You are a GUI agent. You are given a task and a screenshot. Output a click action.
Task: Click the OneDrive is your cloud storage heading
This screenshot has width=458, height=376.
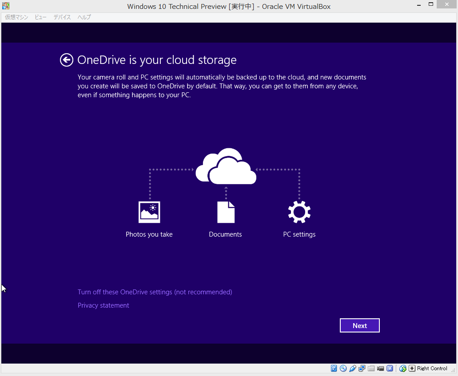[157, 60]
